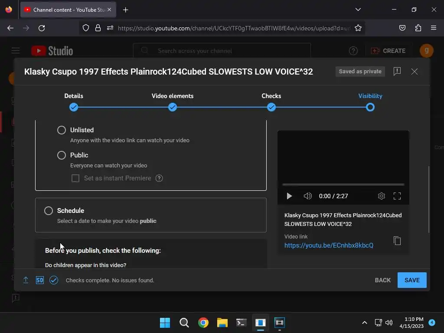Go to the Details step
The height and width of the screenshot is (333, 444).
point(74,108)
